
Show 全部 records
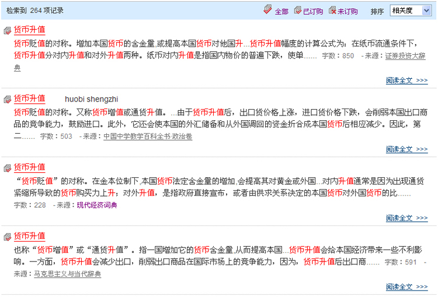(281, 12)
